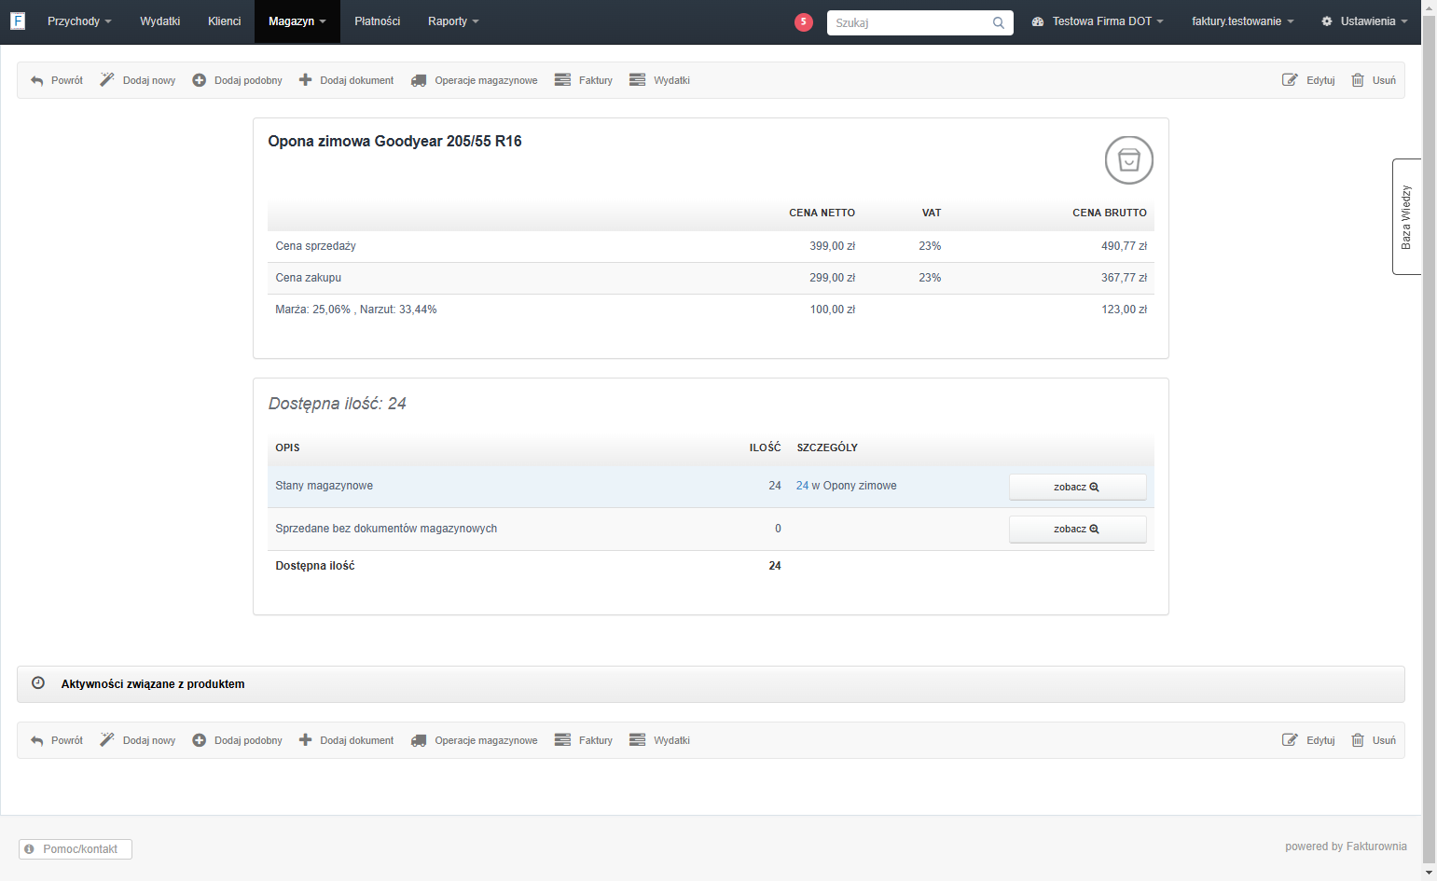Screen dimensions: 1437x881
Task: Click the bottom Operacje magazynowe truck icon
Action: coord(419,741)
